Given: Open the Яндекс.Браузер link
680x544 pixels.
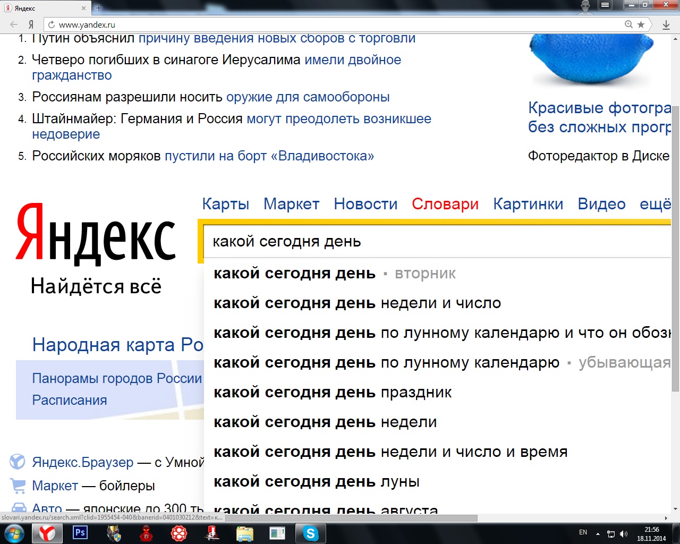Looking at the screenshot, I should [x=83, y=462].
